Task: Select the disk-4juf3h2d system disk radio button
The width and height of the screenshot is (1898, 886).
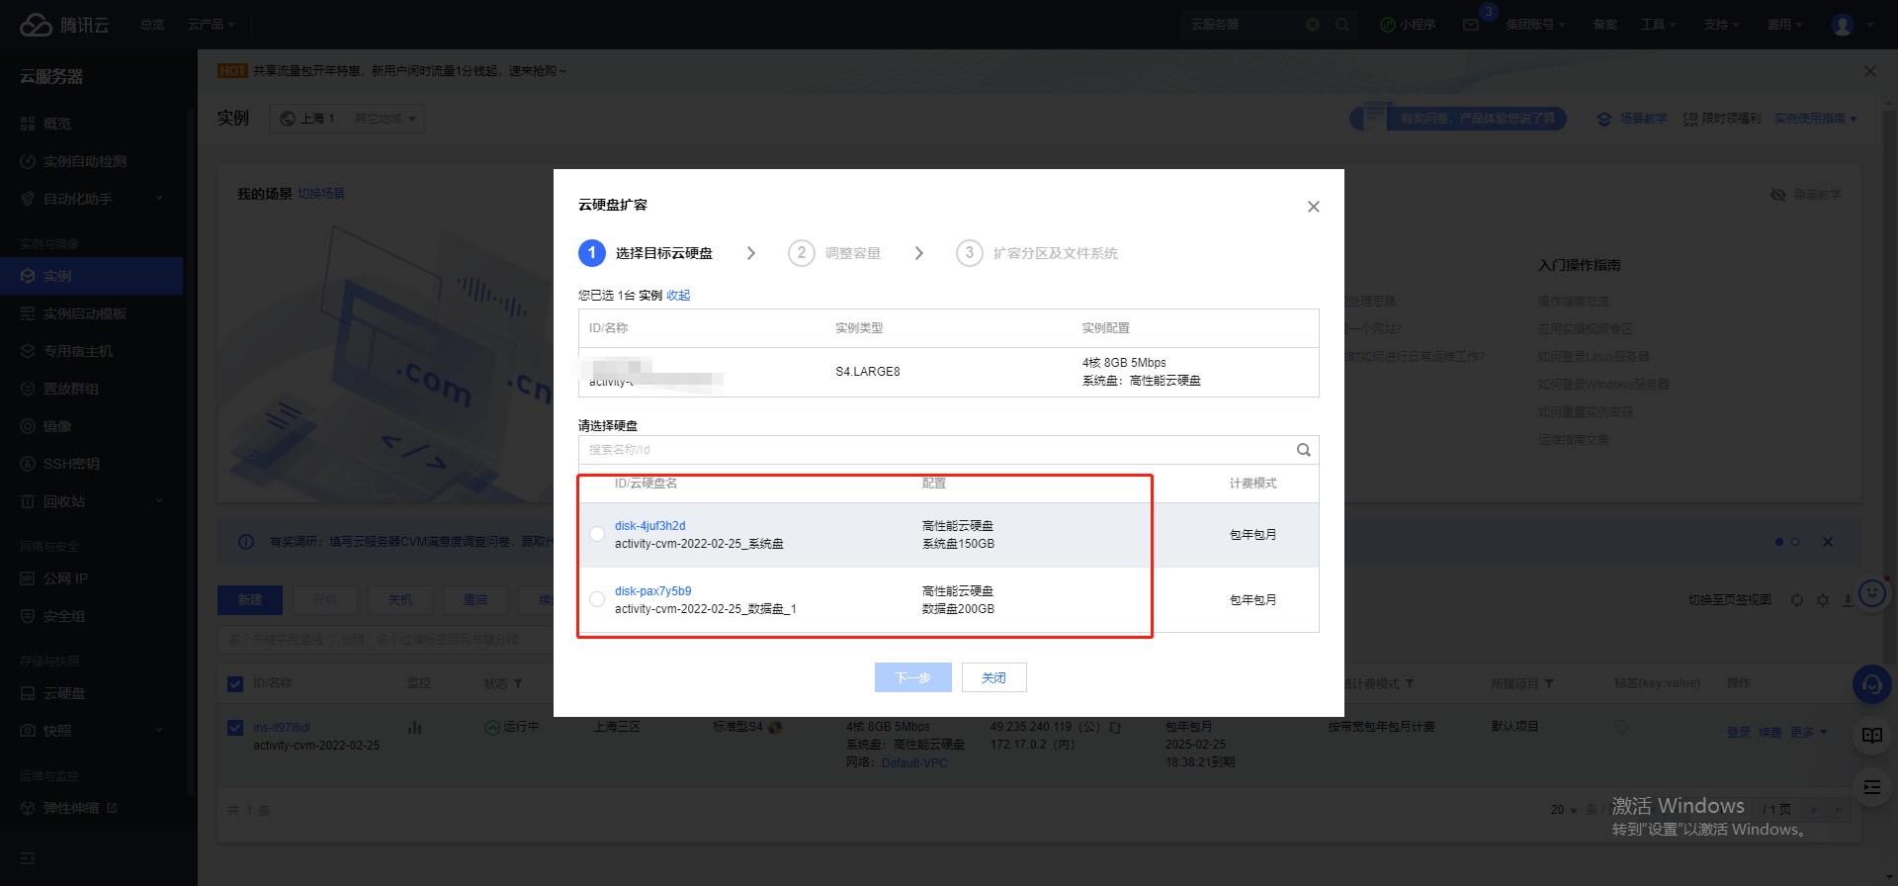Action: pos(597,534)
